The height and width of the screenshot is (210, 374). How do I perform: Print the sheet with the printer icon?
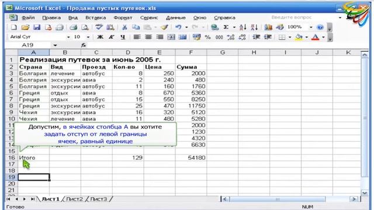click(74, 27)
